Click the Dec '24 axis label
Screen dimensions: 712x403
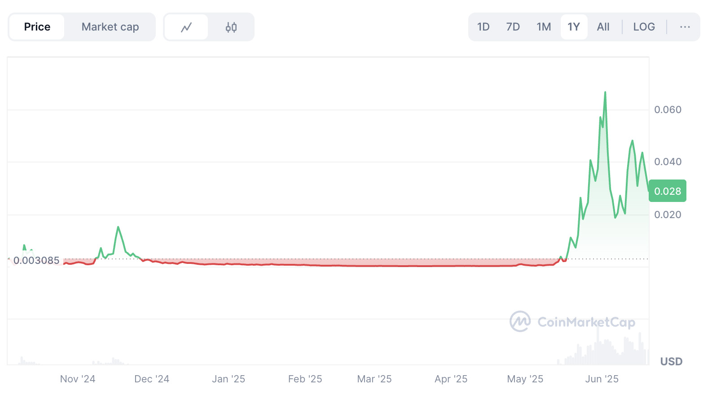[152, 379]
